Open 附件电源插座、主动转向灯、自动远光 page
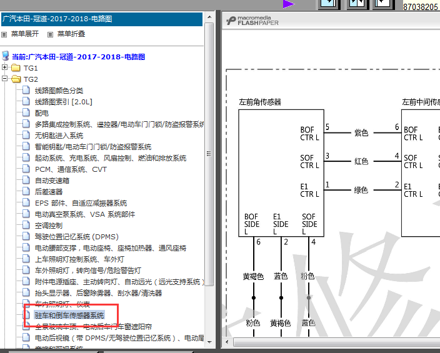Viewport: 440px width, 353px height. 119,281
